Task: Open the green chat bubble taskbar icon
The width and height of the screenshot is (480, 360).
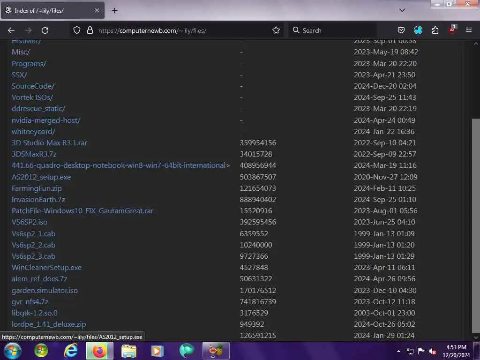Action: click(x=187, y=351)
